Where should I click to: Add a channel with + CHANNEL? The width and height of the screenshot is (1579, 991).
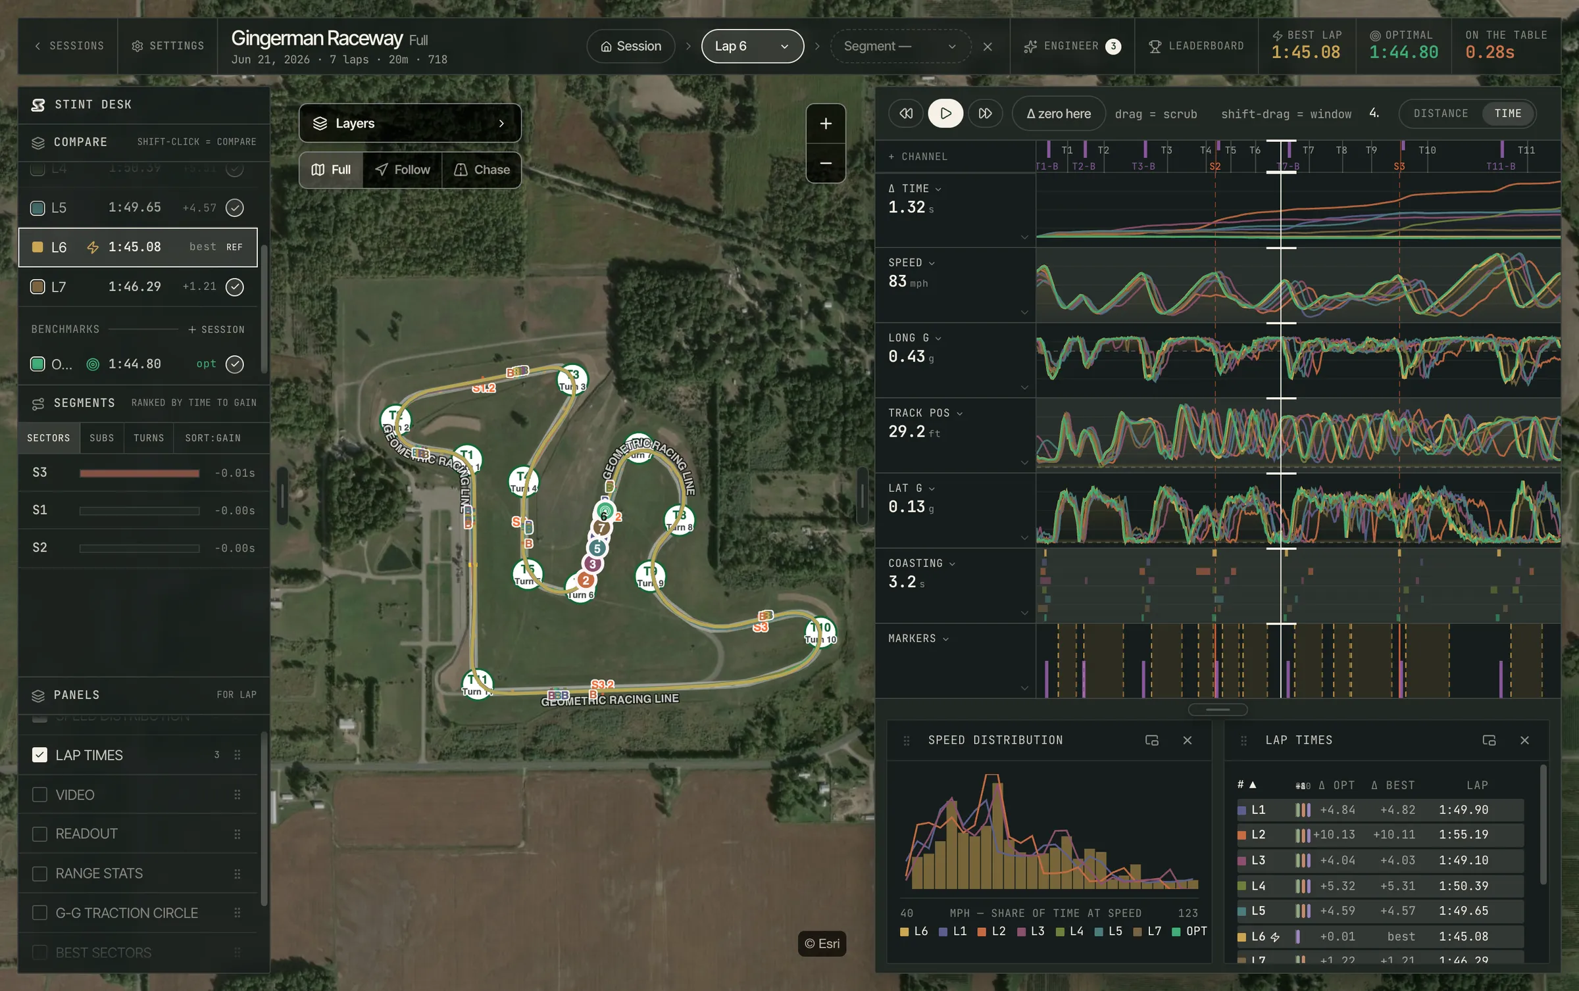(918, 157)
